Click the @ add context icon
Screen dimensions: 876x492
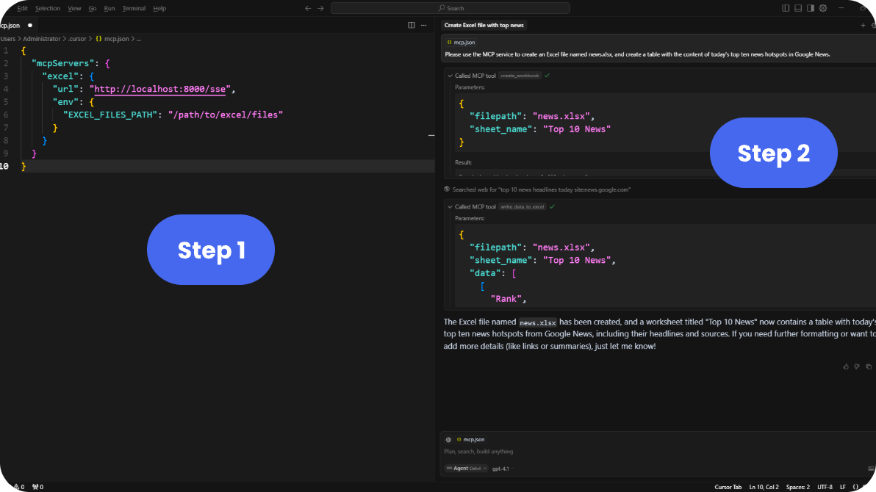(x=448, y=439)
